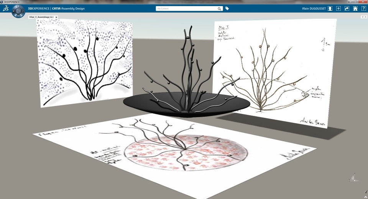Select the left dotted sketch image plane
This screenshot has height=199, width=368.
tap(86, 64)
